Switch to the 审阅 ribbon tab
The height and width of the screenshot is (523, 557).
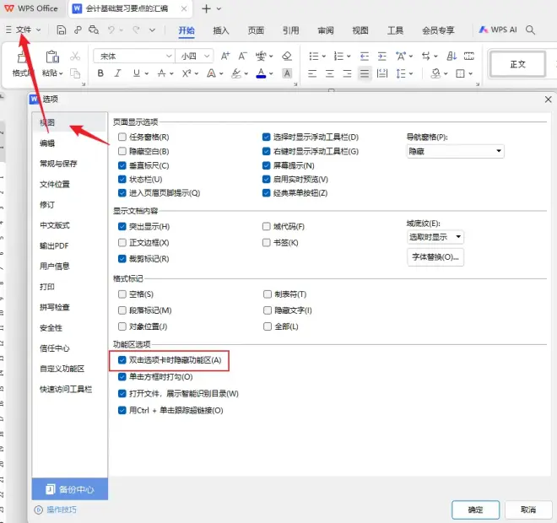click(326, 30)
